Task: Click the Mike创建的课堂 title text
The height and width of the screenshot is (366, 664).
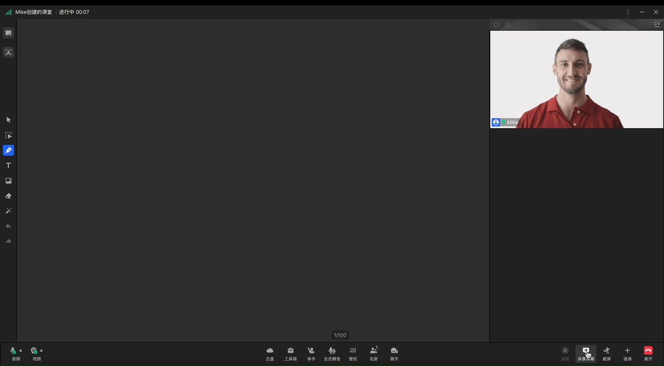Action: click(34, 12)
